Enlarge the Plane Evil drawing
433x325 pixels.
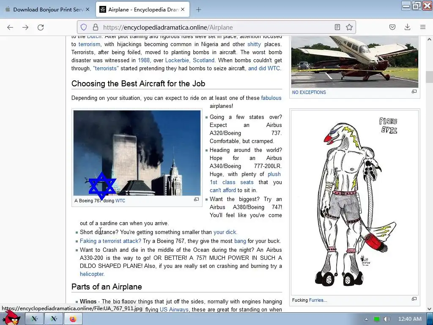414,299
